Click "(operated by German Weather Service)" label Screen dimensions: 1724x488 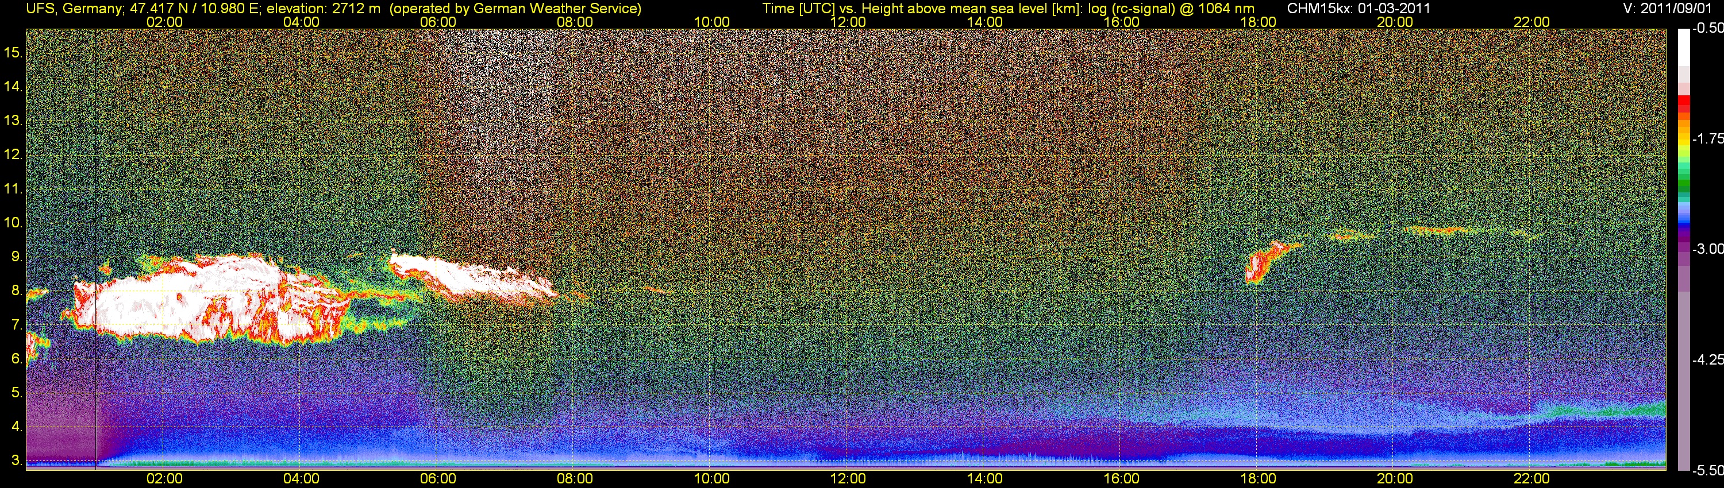(515, 9)
